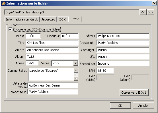Click Copier vers ID3v1 button
Image resolution: width=158 pixels, height=113 pixels.
click(x=134, y=93)
